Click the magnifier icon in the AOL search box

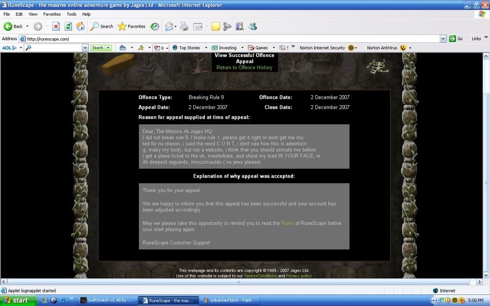pyautogui.click(x=28, y=48)
